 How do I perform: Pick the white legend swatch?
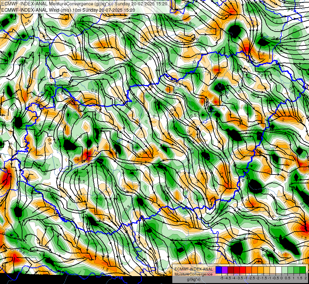pyautogui.click(x=279, y=270)
